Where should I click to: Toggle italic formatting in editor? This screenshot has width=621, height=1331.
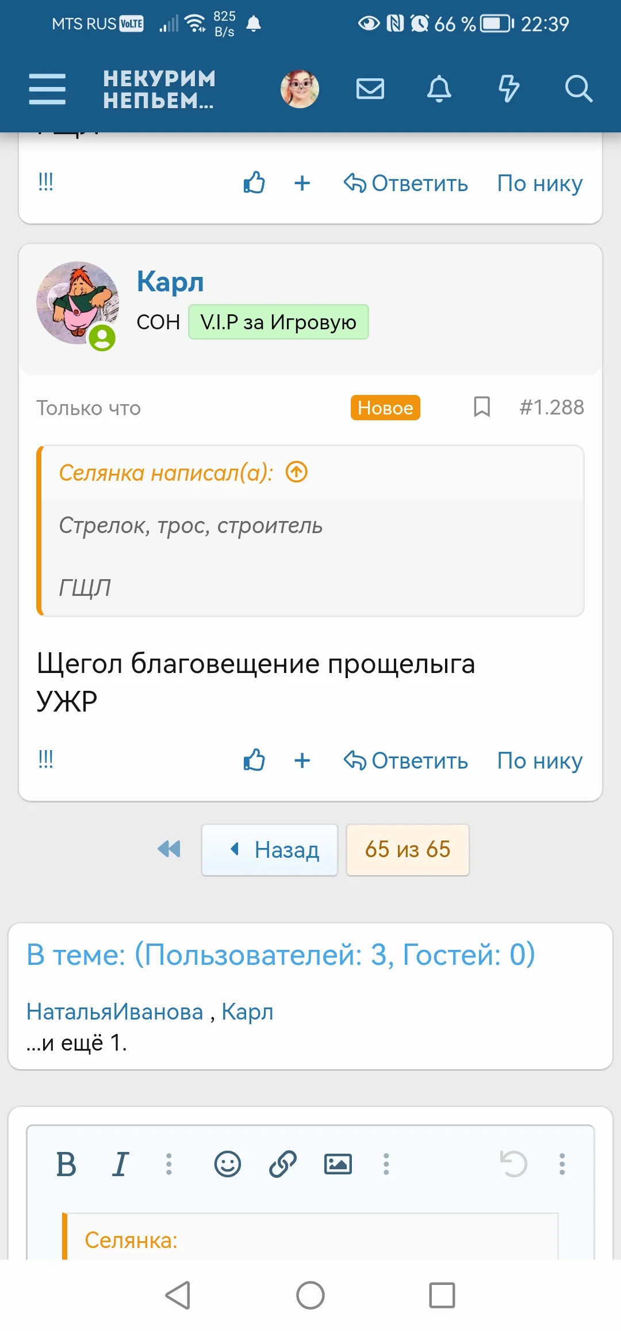pyautogui.click(x=120, y=1164)
